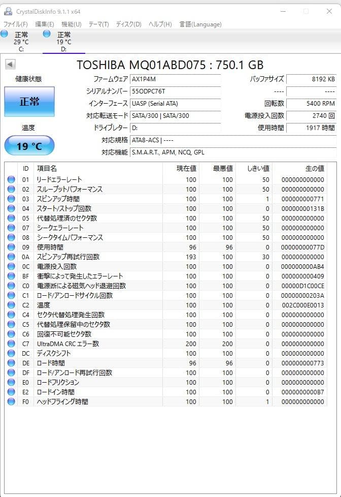Click the status icon for シークエラーレート
341x497 pixels.
point(11,228)
